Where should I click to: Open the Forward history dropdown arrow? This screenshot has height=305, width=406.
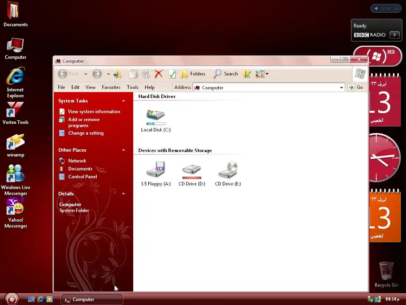point(108,74)
